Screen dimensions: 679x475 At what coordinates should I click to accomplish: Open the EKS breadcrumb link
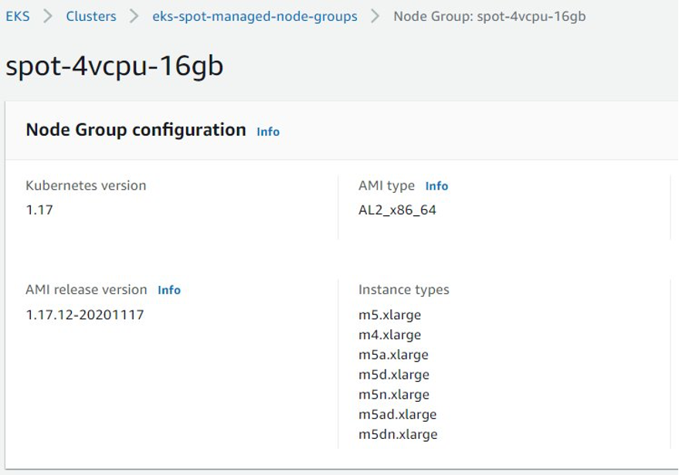(16, 15)
